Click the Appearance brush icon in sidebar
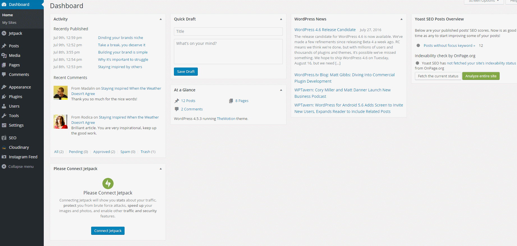 [x=4, y=87]
